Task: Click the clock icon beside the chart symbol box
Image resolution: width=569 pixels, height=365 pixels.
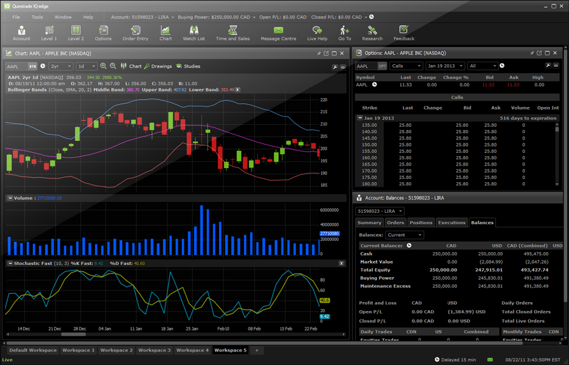Action: pyautogui.click(x=43, y=66)
